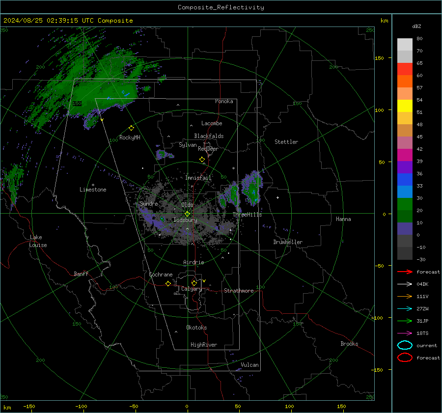Click the yellow diamond marker near RockyMH
The image size is (442, 413).
(x=131, y=128)
